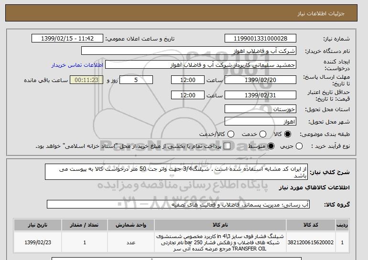
Task: Click the delivery province field خوزستان
Action: pos(260,109)
